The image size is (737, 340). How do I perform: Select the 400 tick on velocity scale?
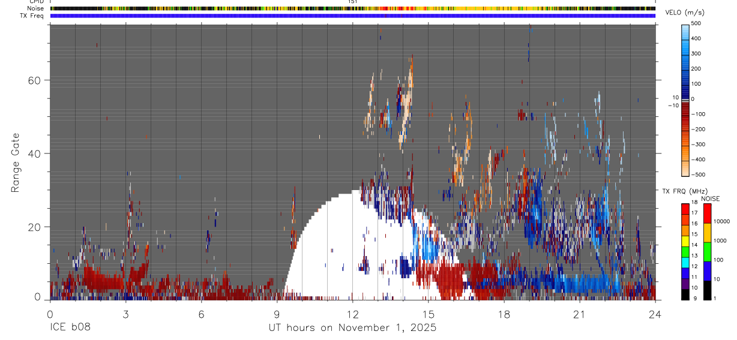pyautogui.click(x=697, y=38)
